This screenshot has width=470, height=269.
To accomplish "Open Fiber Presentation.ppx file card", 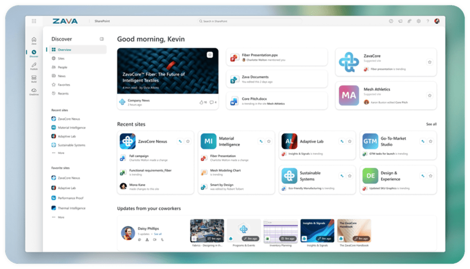I will (277, 57).
